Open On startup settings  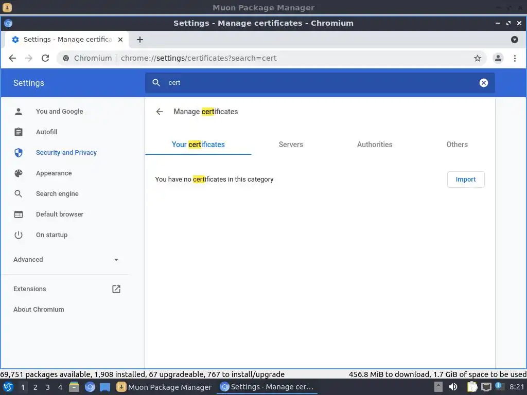pos(52,235)
